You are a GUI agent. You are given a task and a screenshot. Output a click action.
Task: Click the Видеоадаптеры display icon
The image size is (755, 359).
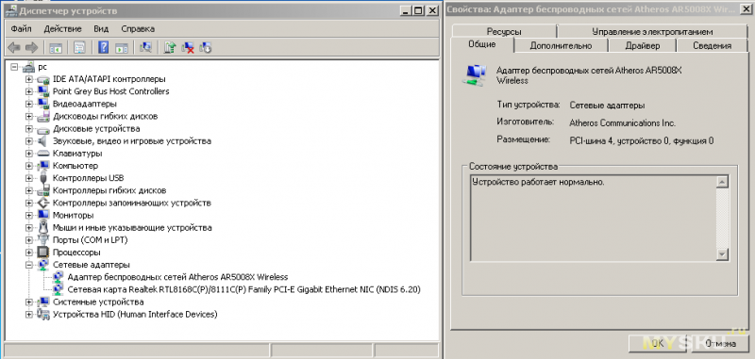pos(43,104)
